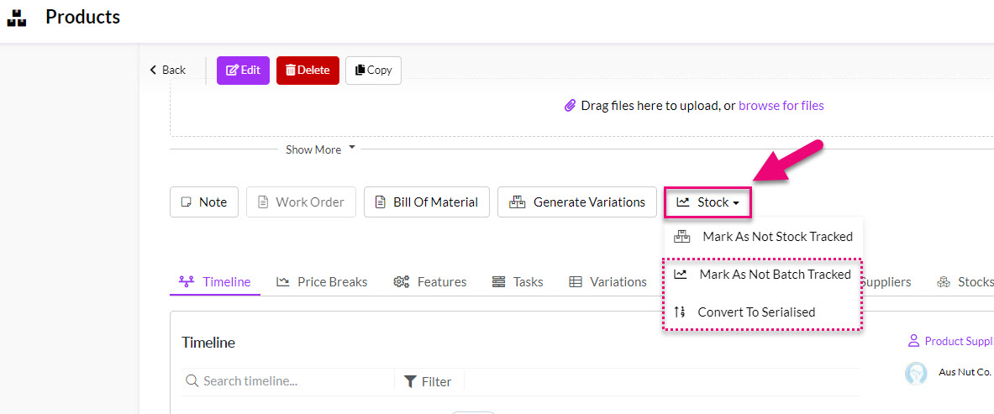
Task: Click the paperclip attachment icon
Action: click(x=570, y=106)
